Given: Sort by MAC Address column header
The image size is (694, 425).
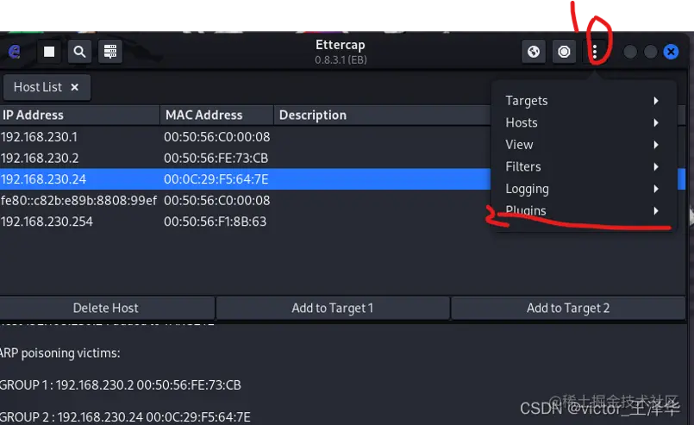Looking at the screenshot, I should click(x=204, y=115).
